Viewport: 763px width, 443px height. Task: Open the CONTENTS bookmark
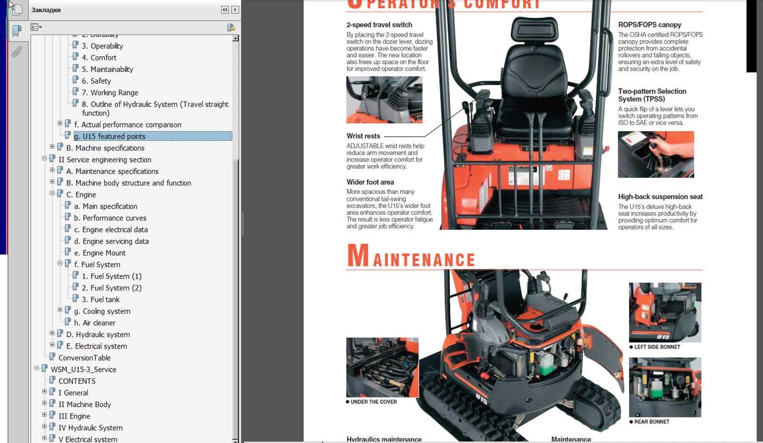77,381
